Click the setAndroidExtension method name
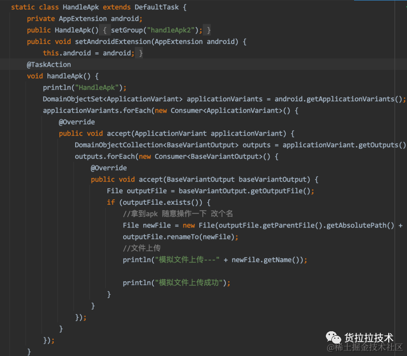Viewport: 407px width, 356px height. tap(113, 42)
